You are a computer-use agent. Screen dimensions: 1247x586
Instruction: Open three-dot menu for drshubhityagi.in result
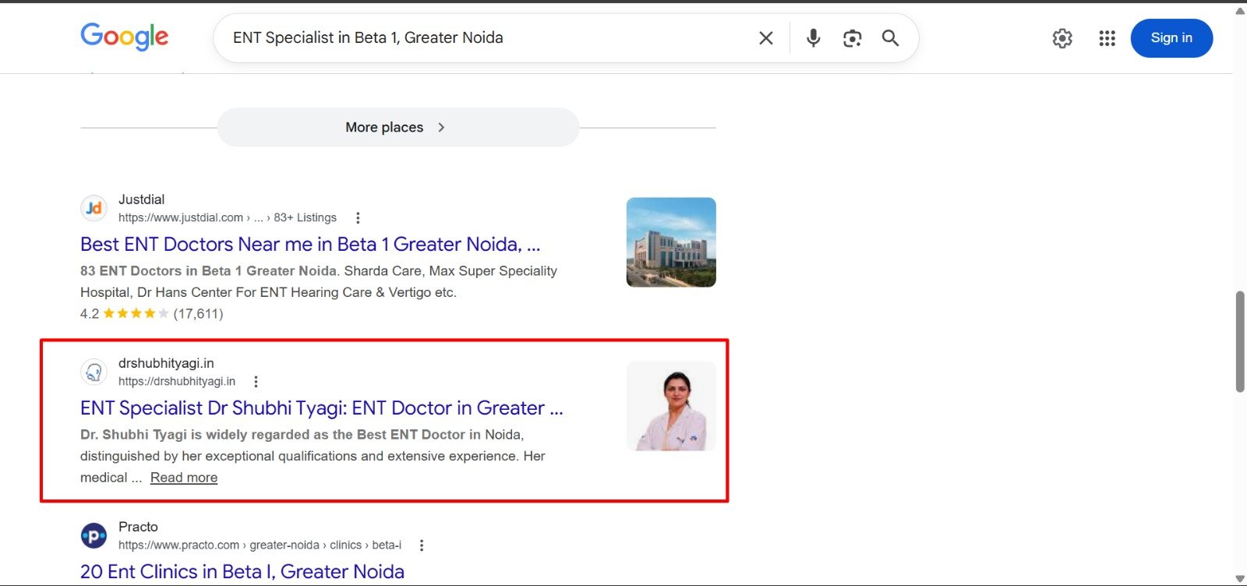tap(256, 382)
